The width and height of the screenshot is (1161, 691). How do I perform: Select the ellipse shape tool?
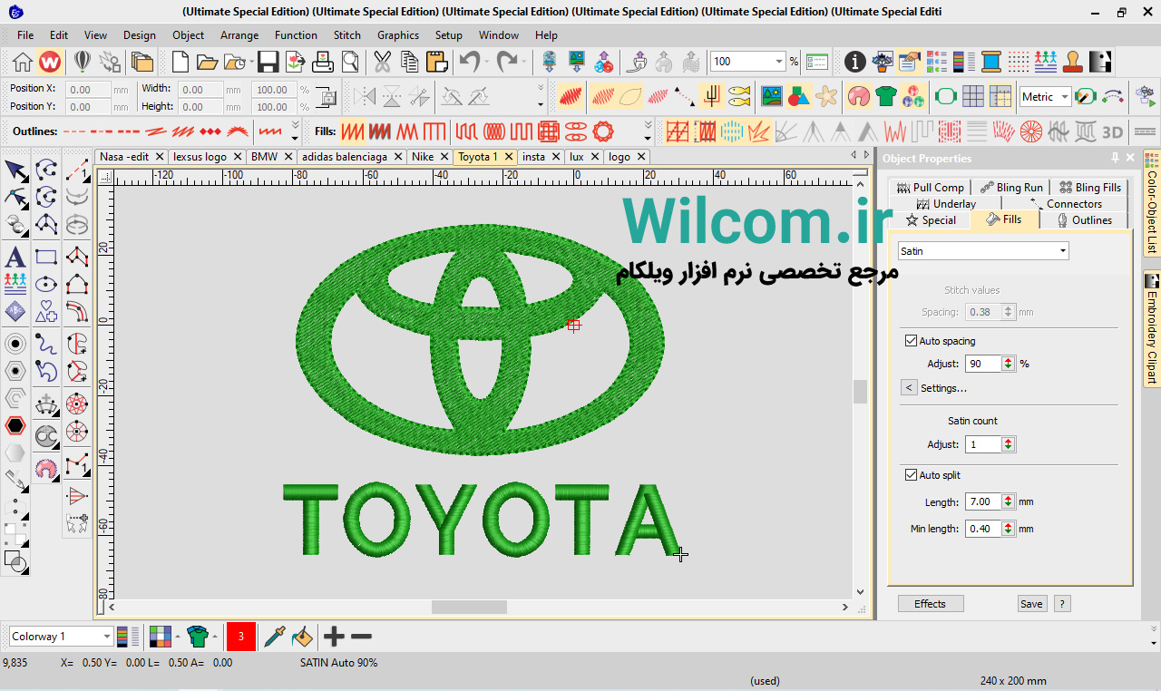[x=46, y=284]
